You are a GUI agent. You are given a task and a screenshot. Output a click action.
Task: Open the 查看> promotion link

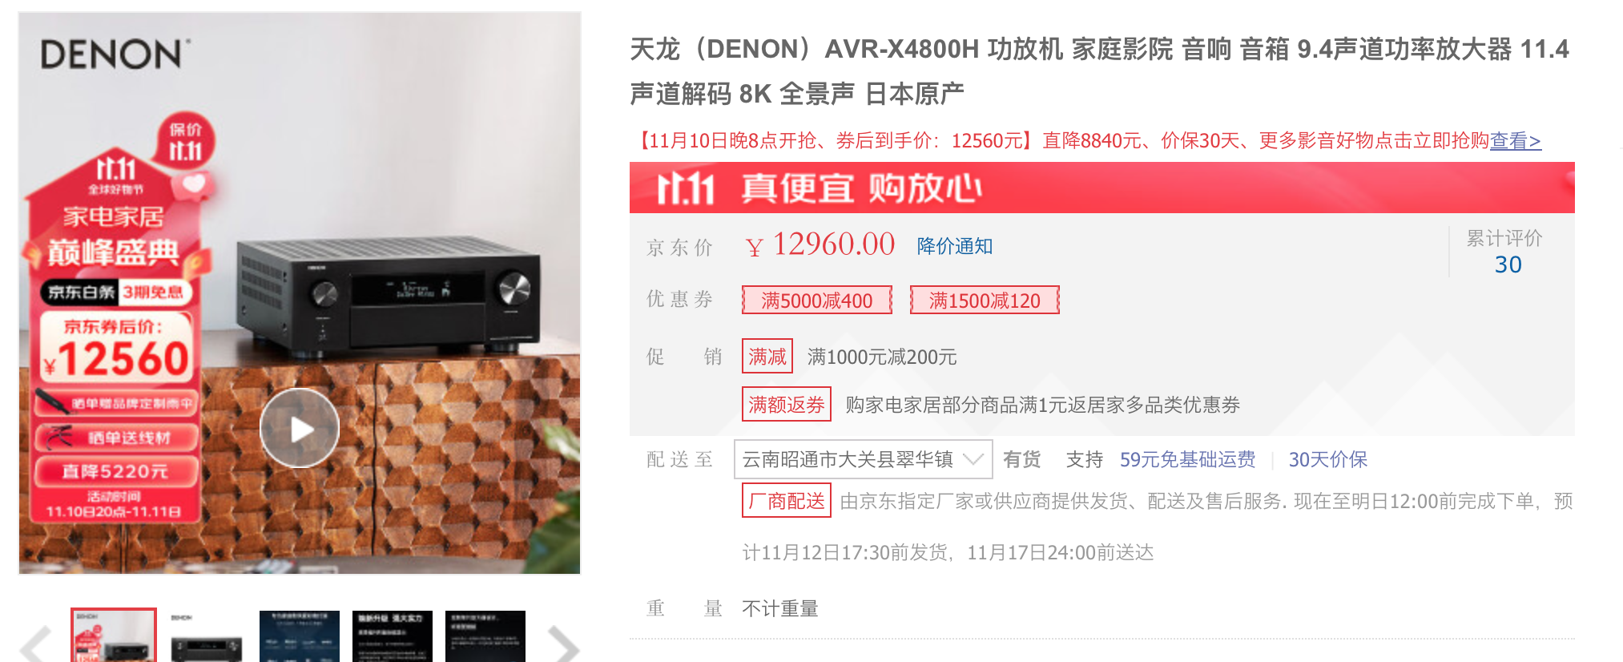[1515, 141]
